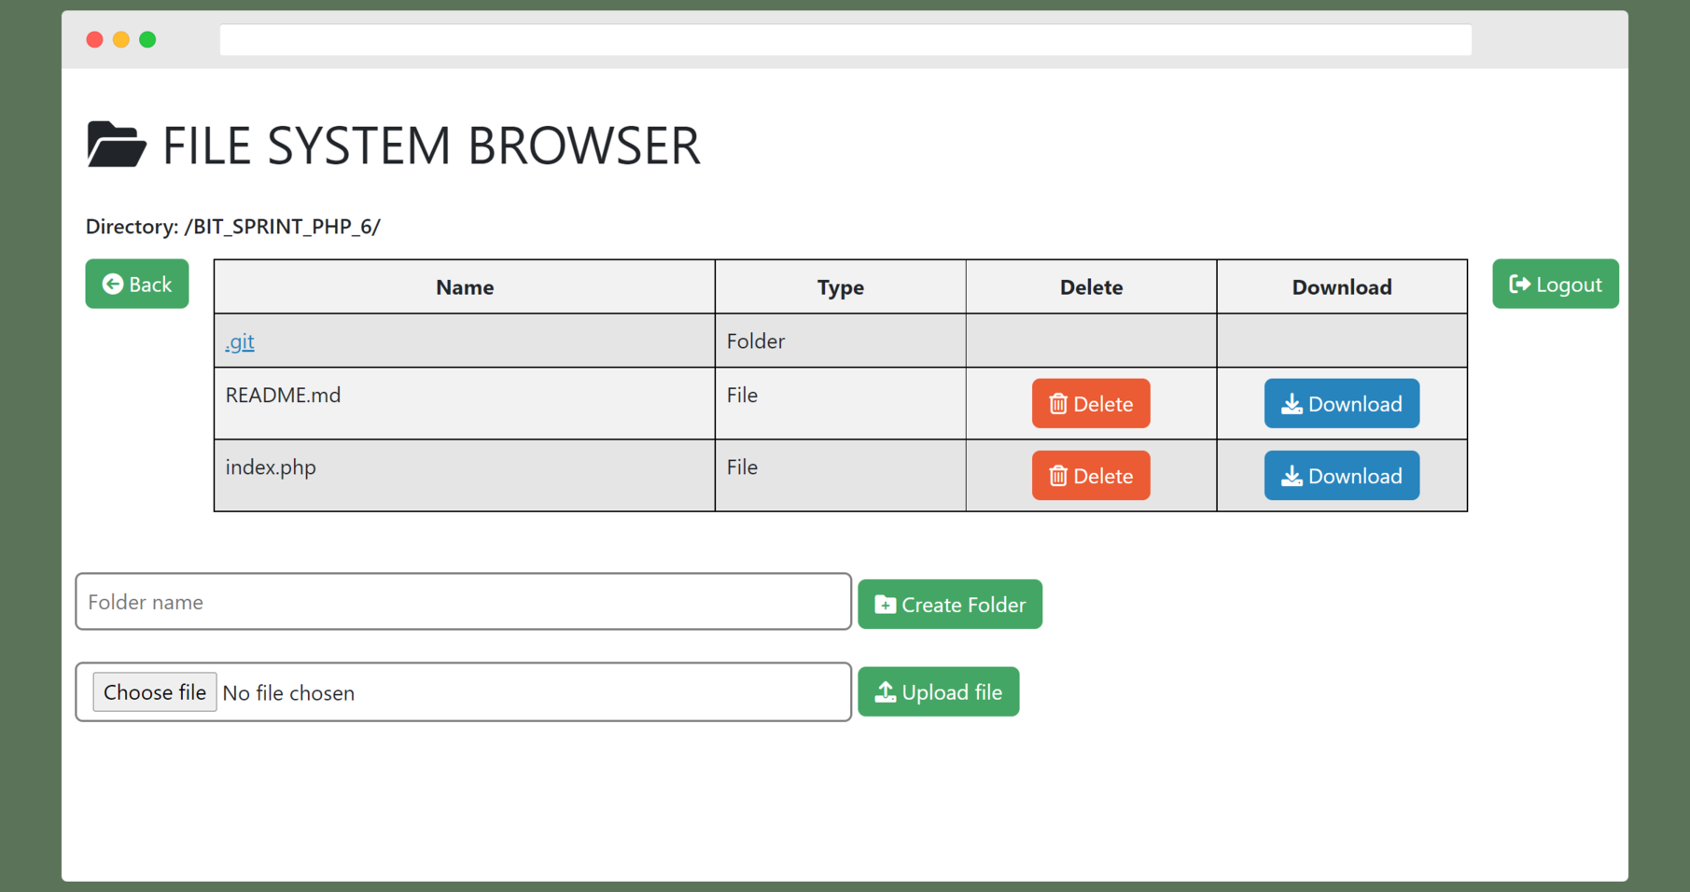Log out using the Logout button
Image resolution: width=1690 pixels, height=892 pixels.
point(1555,284)
